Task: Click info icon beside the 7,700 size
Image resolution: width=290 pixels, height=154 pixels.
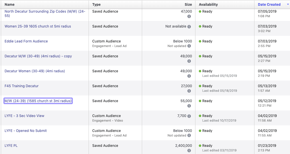Action: 189,116
